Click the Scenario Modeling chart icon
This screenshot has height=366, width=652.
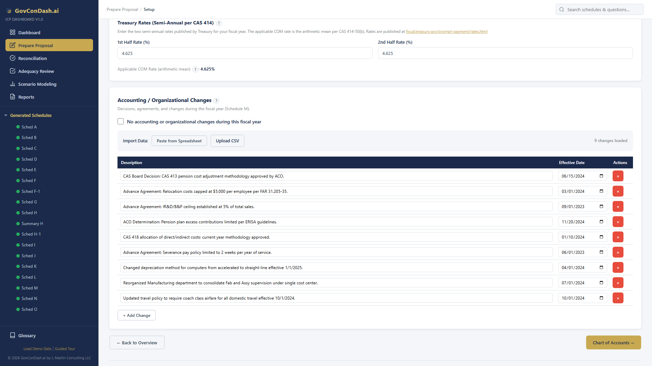(13, 84)
